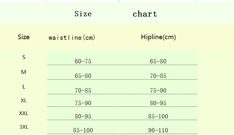Select waistline value 85-100 for 3XL

pyautogui.click(x=83, y=130)
